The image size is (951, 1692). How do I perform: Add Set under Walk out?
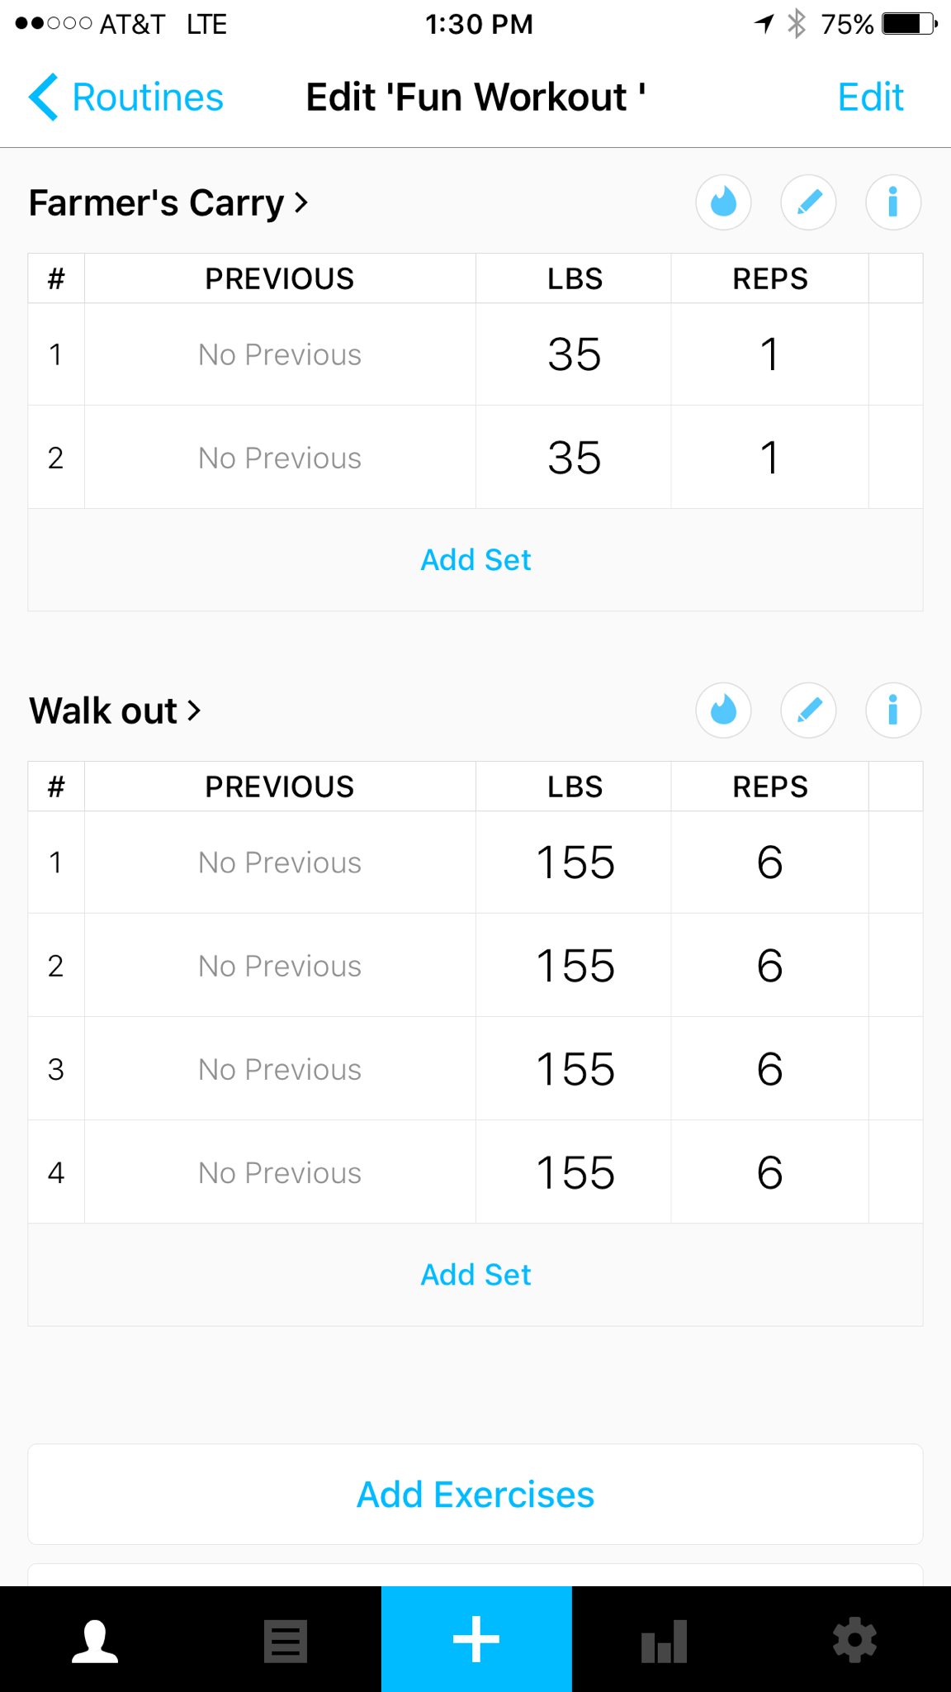click(x=475, y=1275)
